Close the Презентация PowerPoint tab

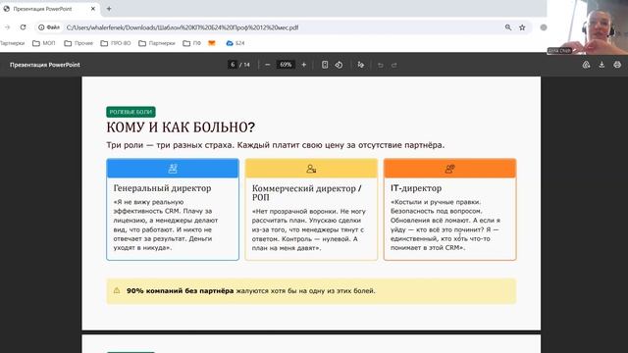click(x=93, y=9)
